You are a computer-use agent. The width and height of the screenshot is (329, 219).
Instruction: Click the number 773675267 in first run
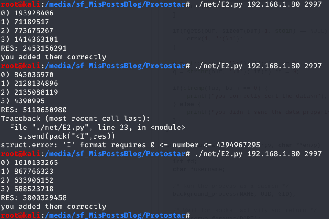point(34,31)
